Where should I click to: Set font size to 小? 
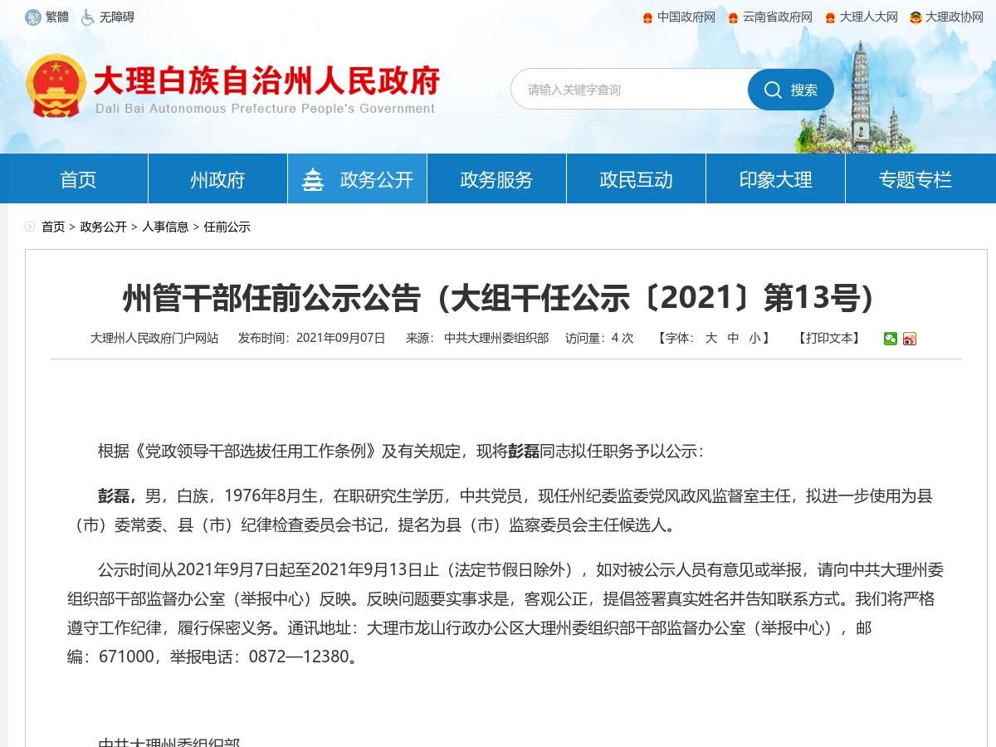(754, 338)
